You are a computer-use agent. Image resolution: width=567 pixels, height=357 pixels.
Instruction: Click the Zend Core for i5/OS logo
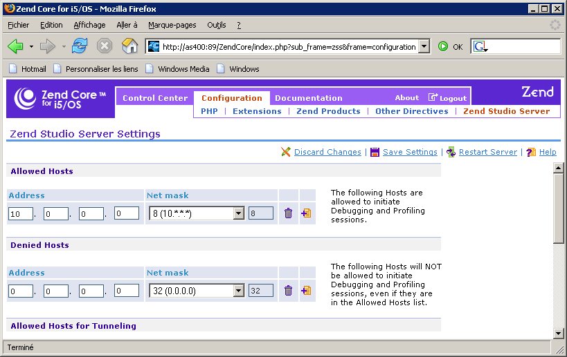point(60,99)
